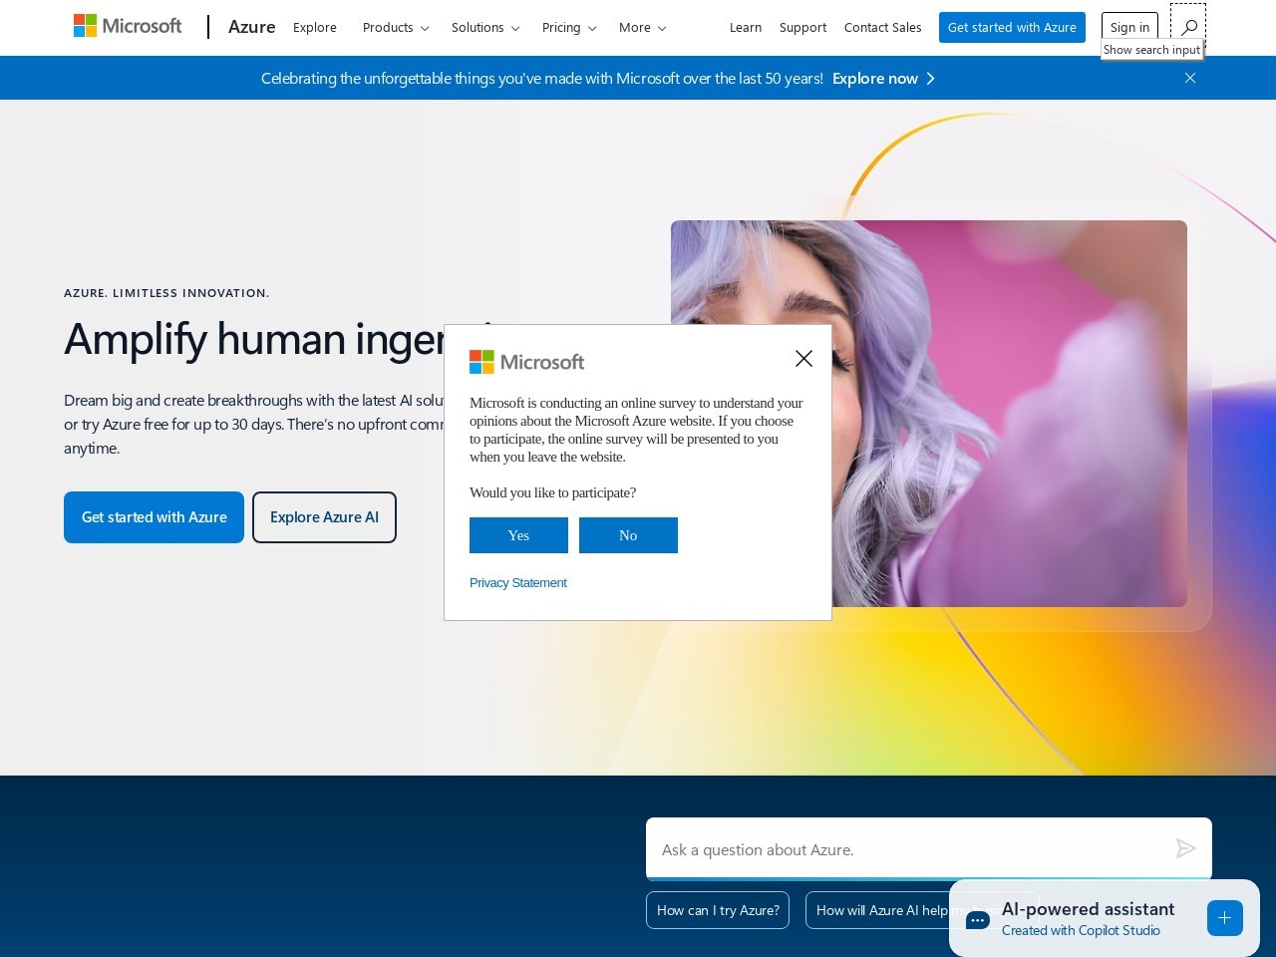Open search with the magnifier icon
This screenshot has height=957, width=1276.
1188,27
